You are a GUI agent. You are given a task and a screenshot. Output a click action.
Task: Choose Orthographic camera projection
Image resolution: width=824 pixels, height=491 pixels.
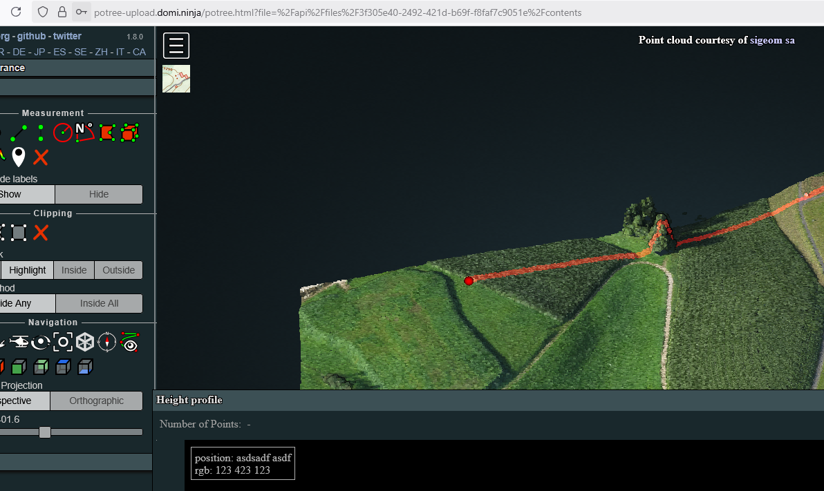pyautogui.click(x=96, y=401)
